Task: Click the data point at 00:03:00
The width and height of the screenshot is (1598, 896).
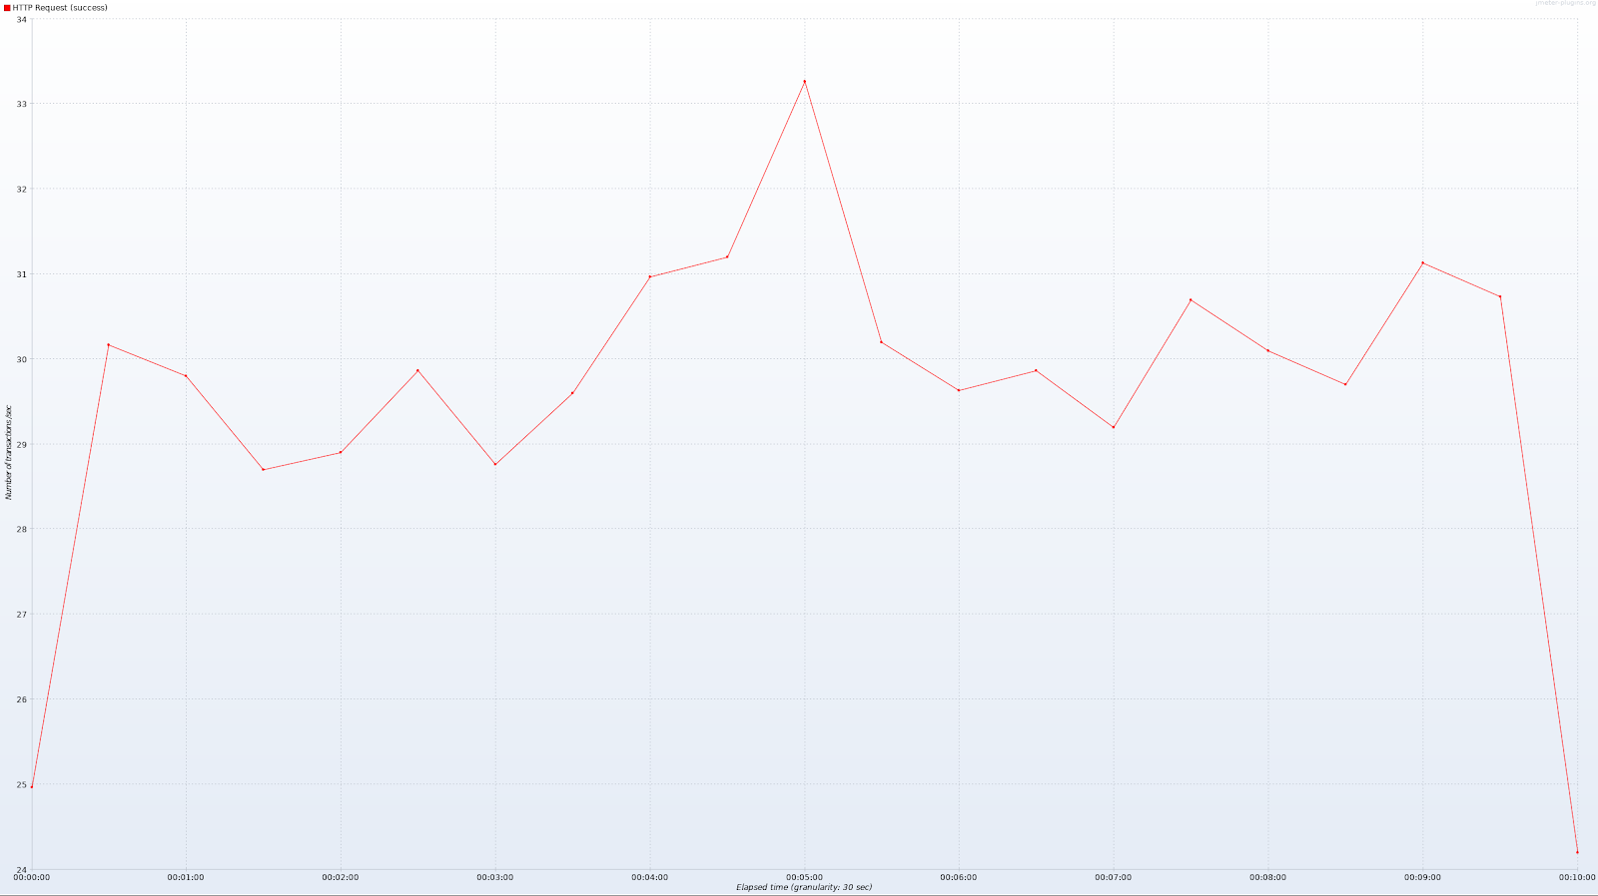Action: point(495,464)
